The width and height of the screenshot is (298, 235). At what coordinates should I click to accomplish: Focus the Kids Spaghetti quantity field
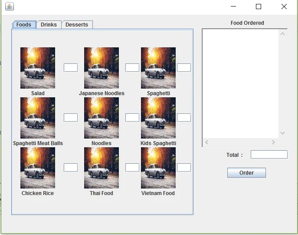tap(184, 117)
